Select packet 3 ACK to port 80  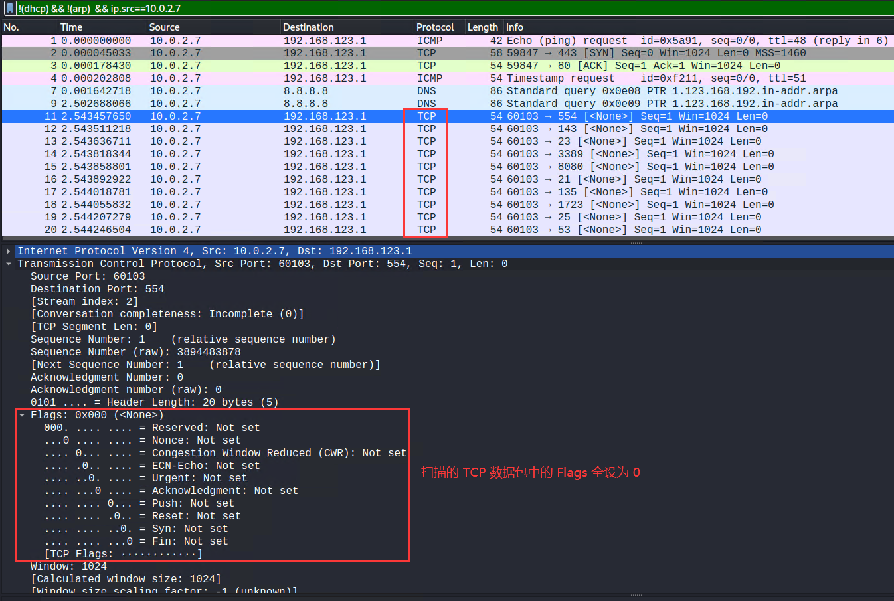447,66
